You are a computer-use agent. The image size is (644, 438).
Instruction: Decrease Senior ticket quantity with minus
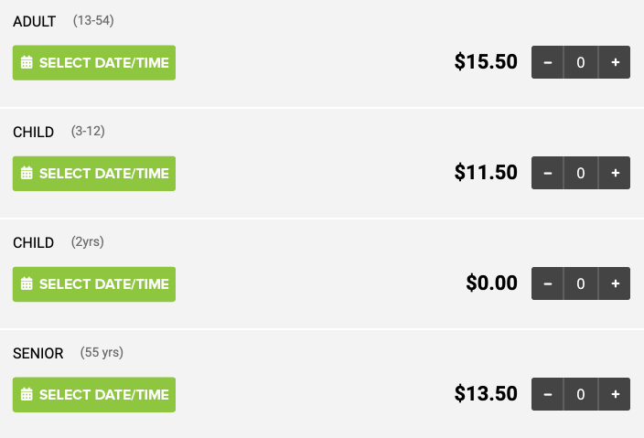point(547,394)
